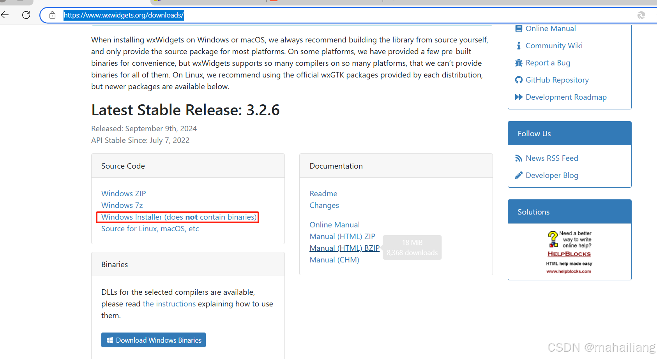Click the lock site info icon
This screenshot has height=359, width=657.
[53, 15]
